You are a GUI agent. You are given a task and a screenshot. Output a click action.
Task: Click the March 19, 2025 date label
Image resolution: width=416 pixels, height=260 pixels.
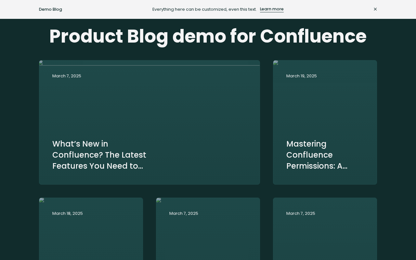coord(301,76)
